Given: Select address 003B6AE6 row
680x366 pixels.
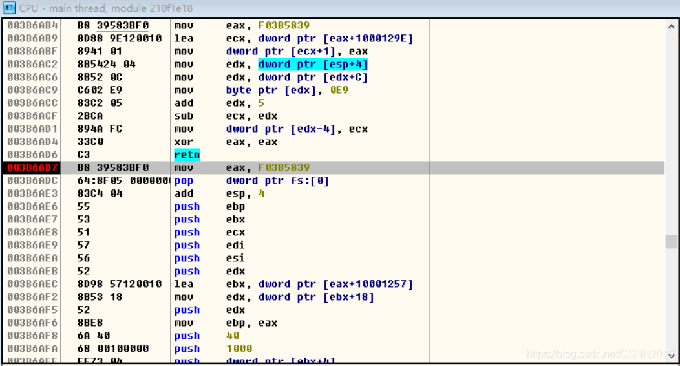Looking at the screenshot, I should pyautogui.click(x=333, y=207).
